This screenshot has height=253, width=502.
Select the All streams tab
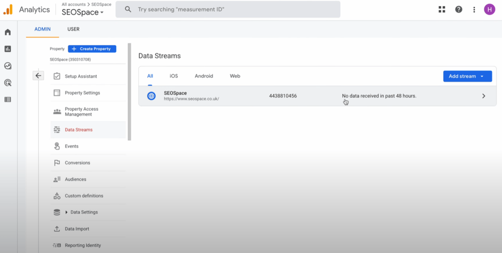pyautogui.click(x=150, y=76)
